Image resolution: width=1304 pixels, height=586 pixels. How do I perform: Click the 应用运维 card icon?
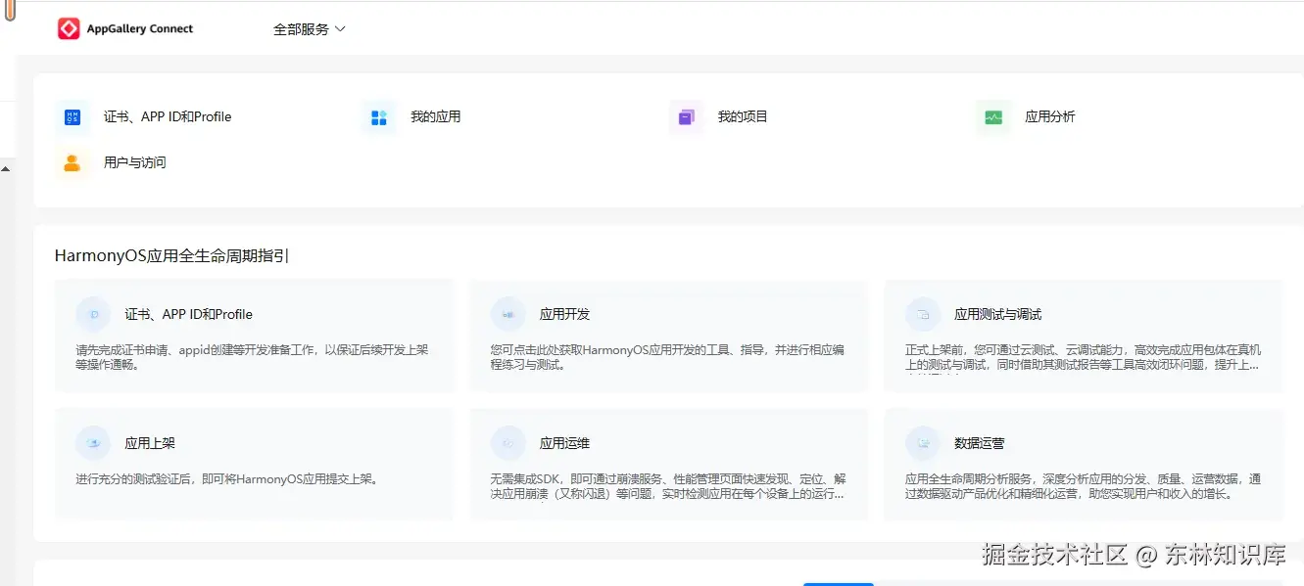pyautogui.click(x=508, y=443)
